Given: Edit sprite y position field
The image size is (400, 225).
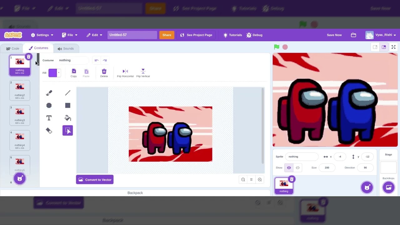Looking at the screenshot, I should 367,157.
